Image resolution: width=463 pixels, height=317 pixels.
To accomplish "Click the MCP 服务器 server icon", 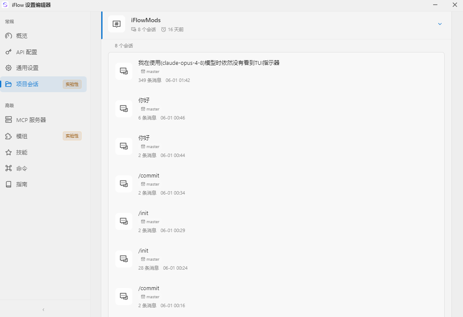I will 9,120.
